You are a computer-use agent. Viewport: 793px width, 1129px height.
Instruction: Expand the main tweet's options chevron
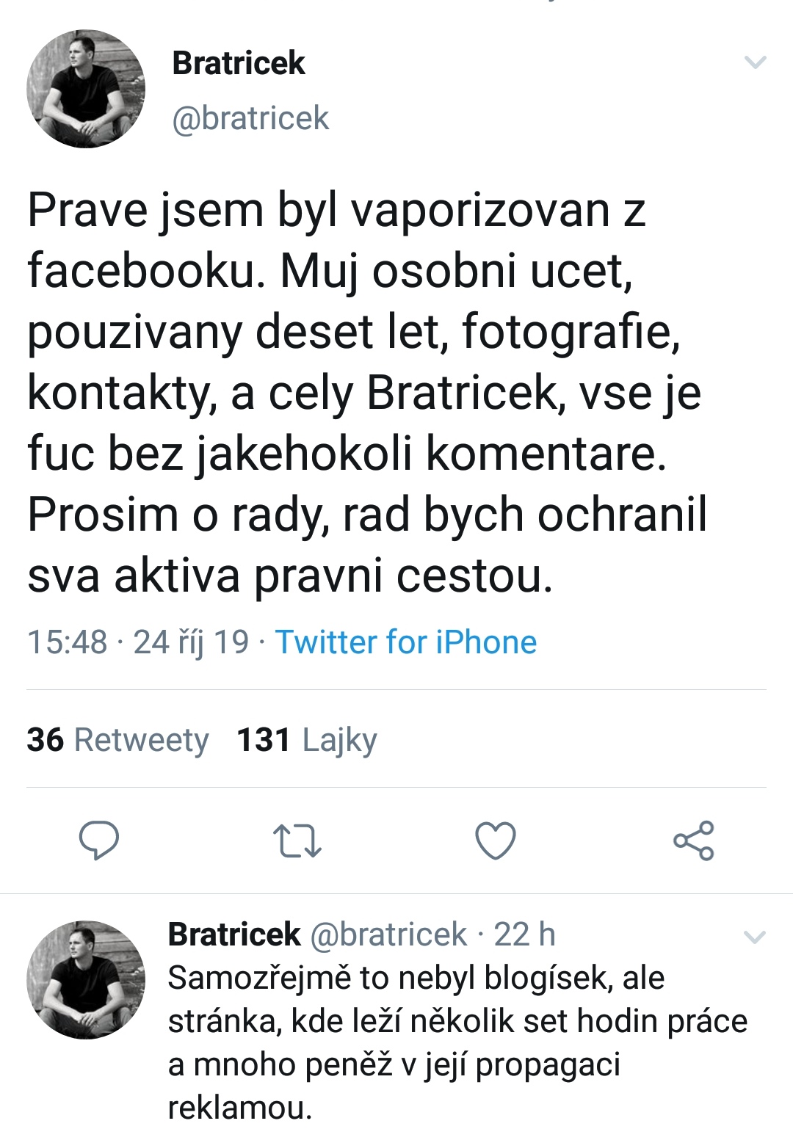(x=755, y=63)
